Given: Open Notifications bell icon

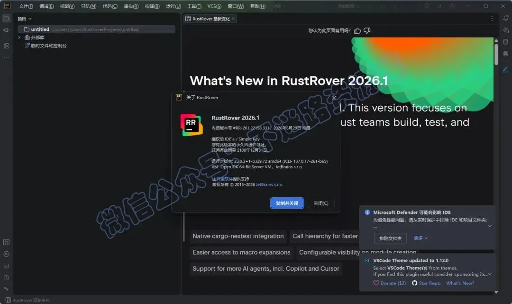Looking at the screenshot, I should tap(505, 18).
